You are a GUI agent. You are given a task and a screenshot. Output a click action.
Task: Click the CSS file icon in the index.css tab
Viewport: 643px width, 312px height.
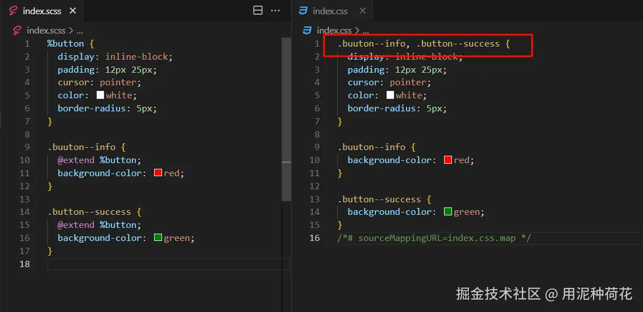pos(304,11)
